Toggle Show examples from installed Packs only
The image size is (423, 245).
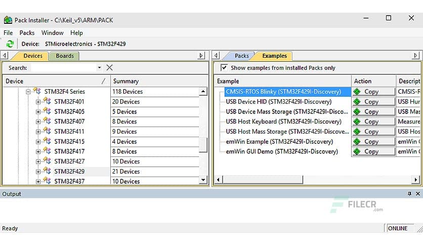pyautogui.click(x=224, y=67)
